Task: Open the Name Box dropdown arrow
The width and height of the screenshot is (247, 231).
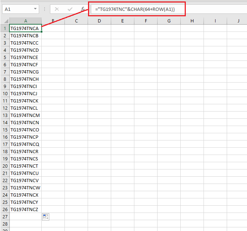Action: click(35, 9)
